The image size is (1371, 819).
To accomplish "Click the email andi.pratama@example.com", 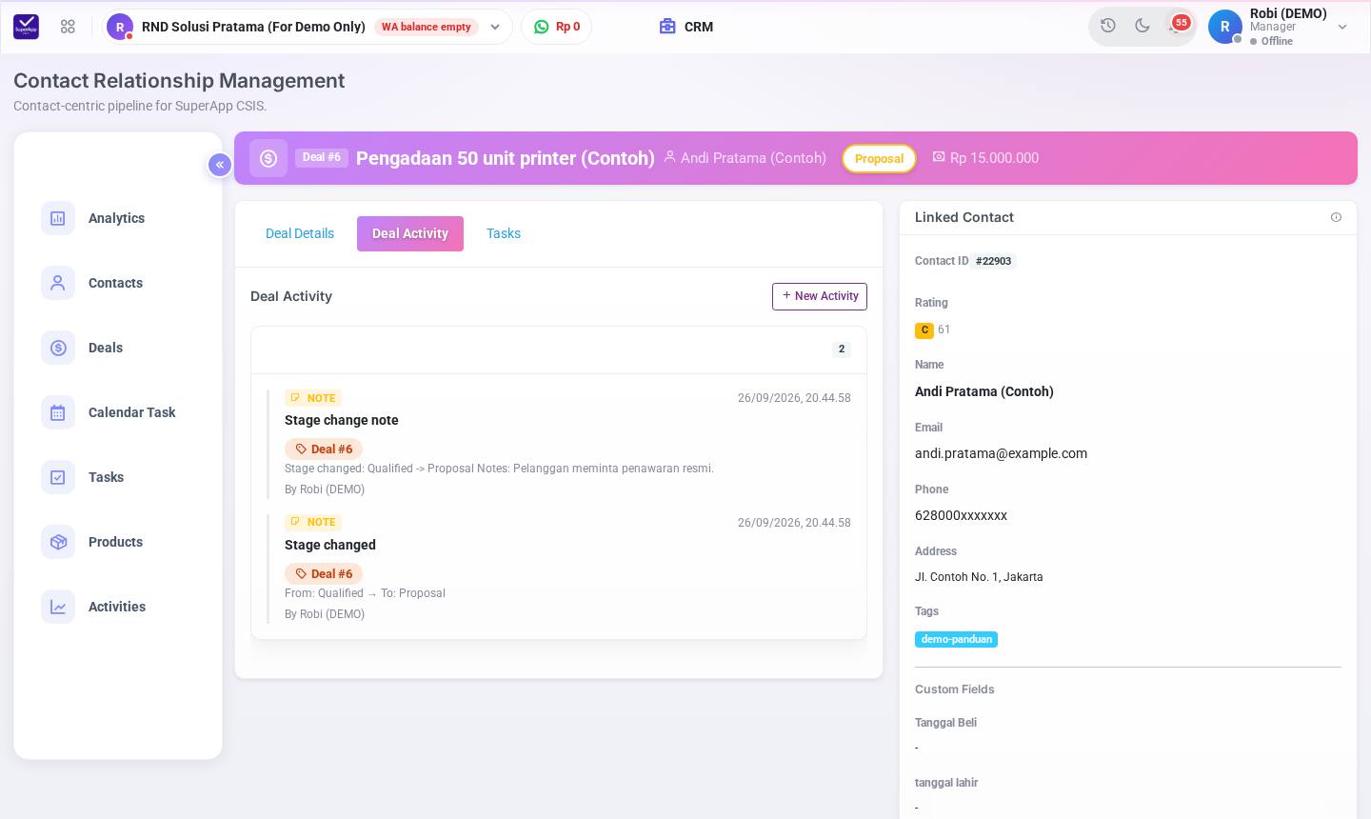I will 1001,453.
